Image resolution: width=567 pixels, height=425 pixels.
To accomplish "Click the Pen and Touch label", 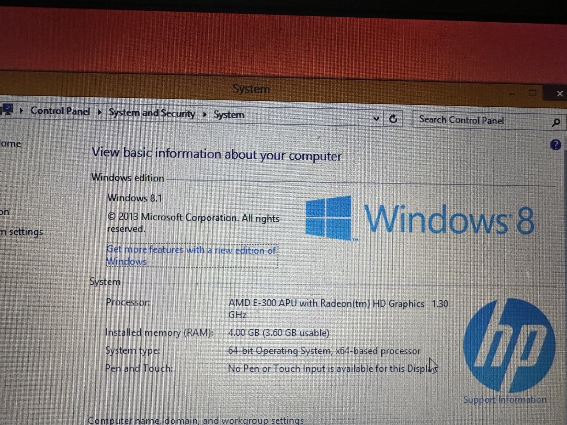I will pos(139,368).
